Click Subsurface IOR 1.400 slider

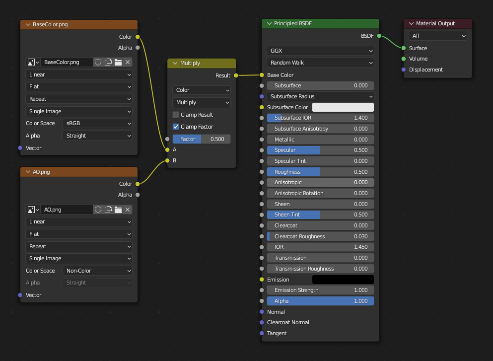click(x=320, y=118)
